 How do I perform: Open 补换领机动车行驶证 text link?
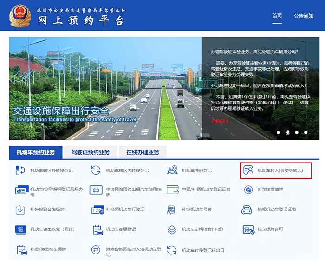[125, 209]
